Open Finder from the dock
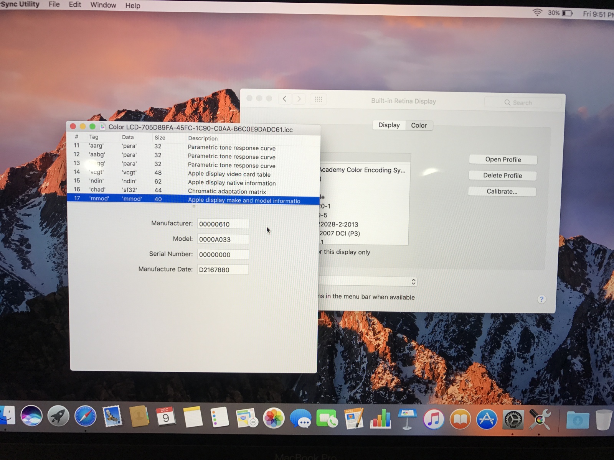Screen dimensions: 614x460 (7, 416)
